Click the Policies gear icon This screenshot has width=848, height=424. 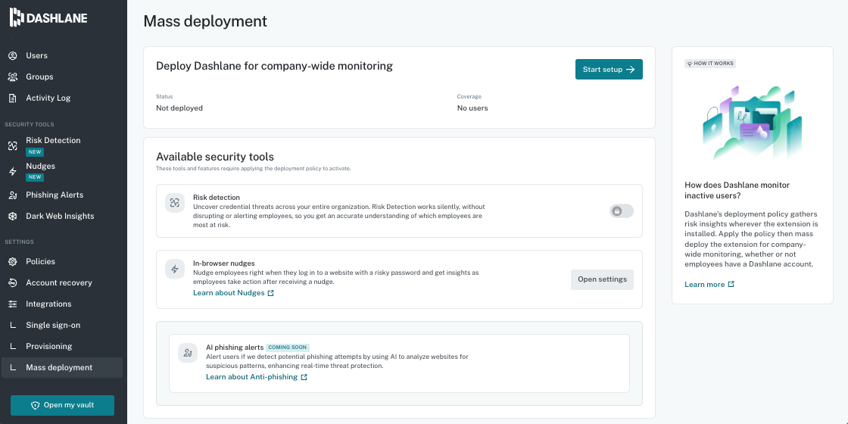click(13, 261)
